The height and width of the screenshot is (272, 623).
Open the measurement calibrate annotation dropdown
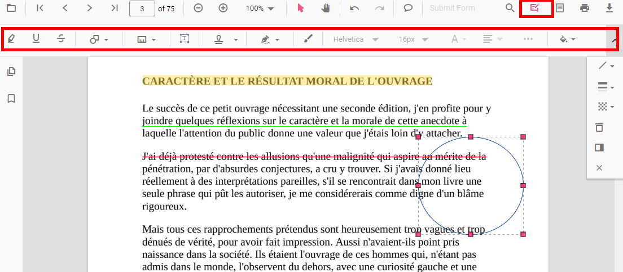click(x=146, y=39)
